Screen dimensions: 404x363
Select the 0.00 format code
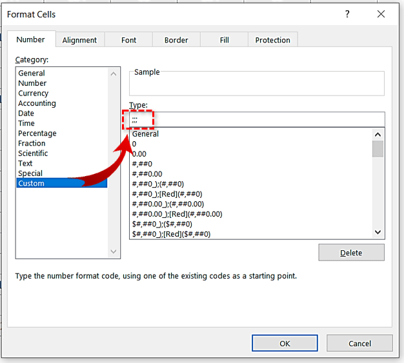(x=139, y=154)
